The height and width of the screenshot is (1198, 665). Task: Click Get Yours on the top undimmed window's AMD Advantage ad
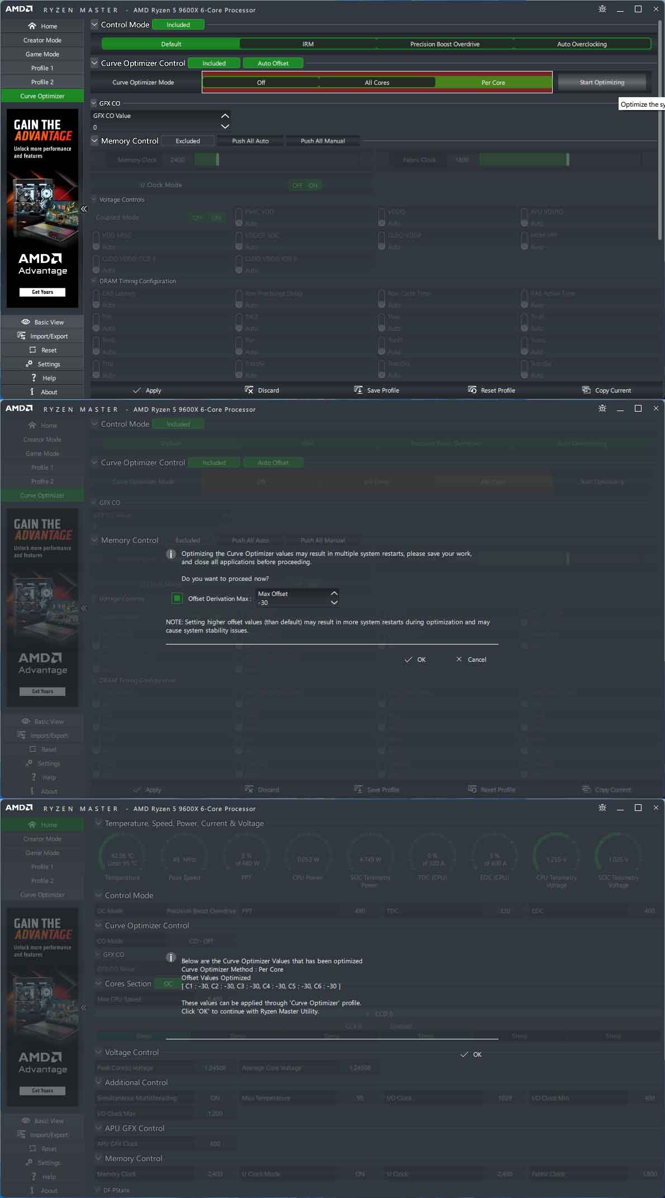click(42, 292)
